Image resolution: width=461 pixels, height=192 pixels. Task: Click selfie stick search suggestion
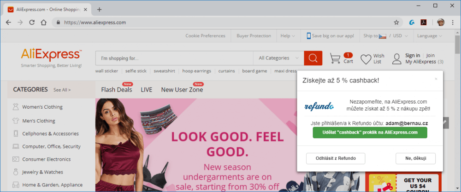(x=136, y=71)
